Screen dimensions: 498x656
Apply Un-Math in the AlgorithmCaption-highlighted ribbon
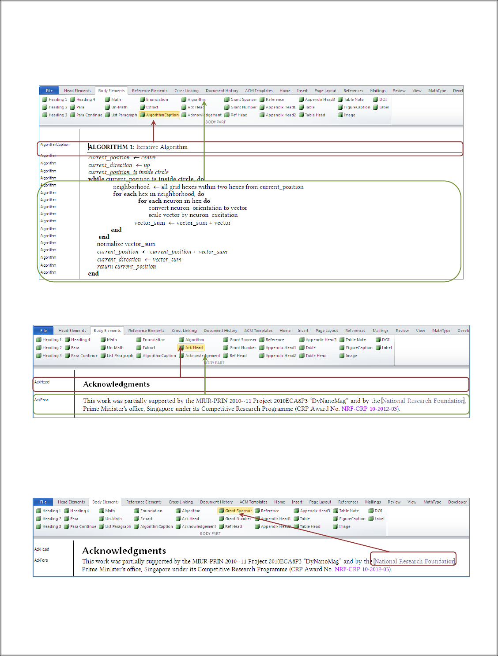[x=116, y=107]
